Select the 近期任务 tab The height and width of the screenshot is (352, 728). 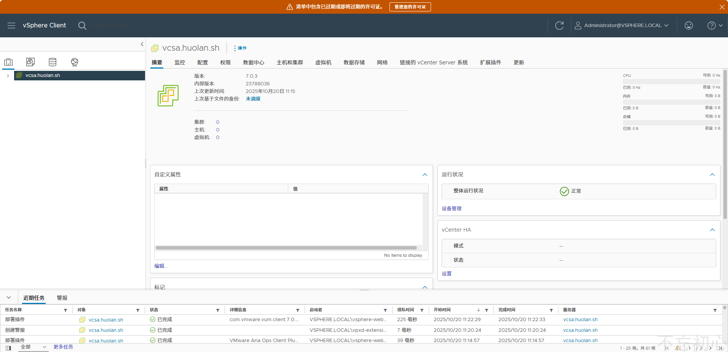pyautogui.click(x=34, y=298)
